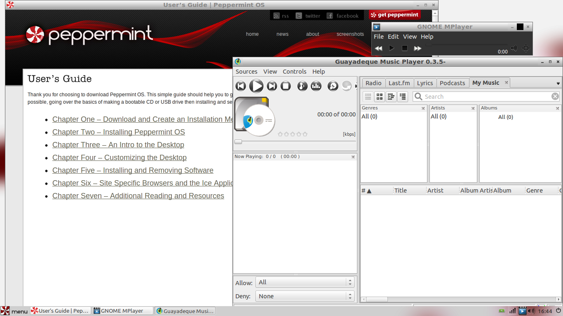The width and height of the screenshot is (563, 316).
Task: Click the taskbar power button icon
Action: coord(558,311)
